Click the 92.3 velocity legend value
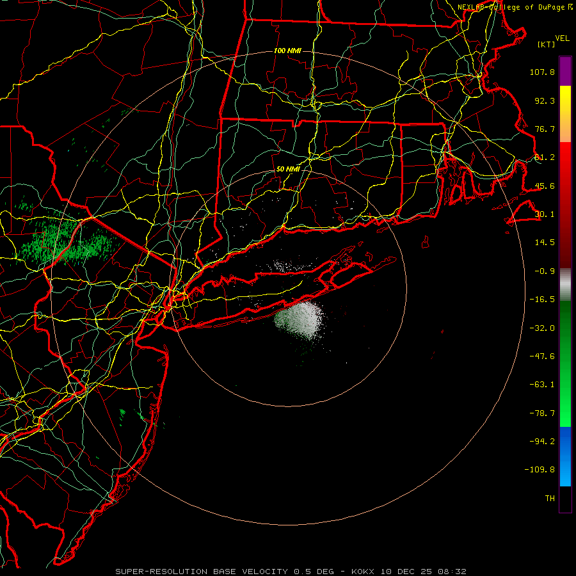The width and height of the screenshot is (576, 576). pos(545,100)
